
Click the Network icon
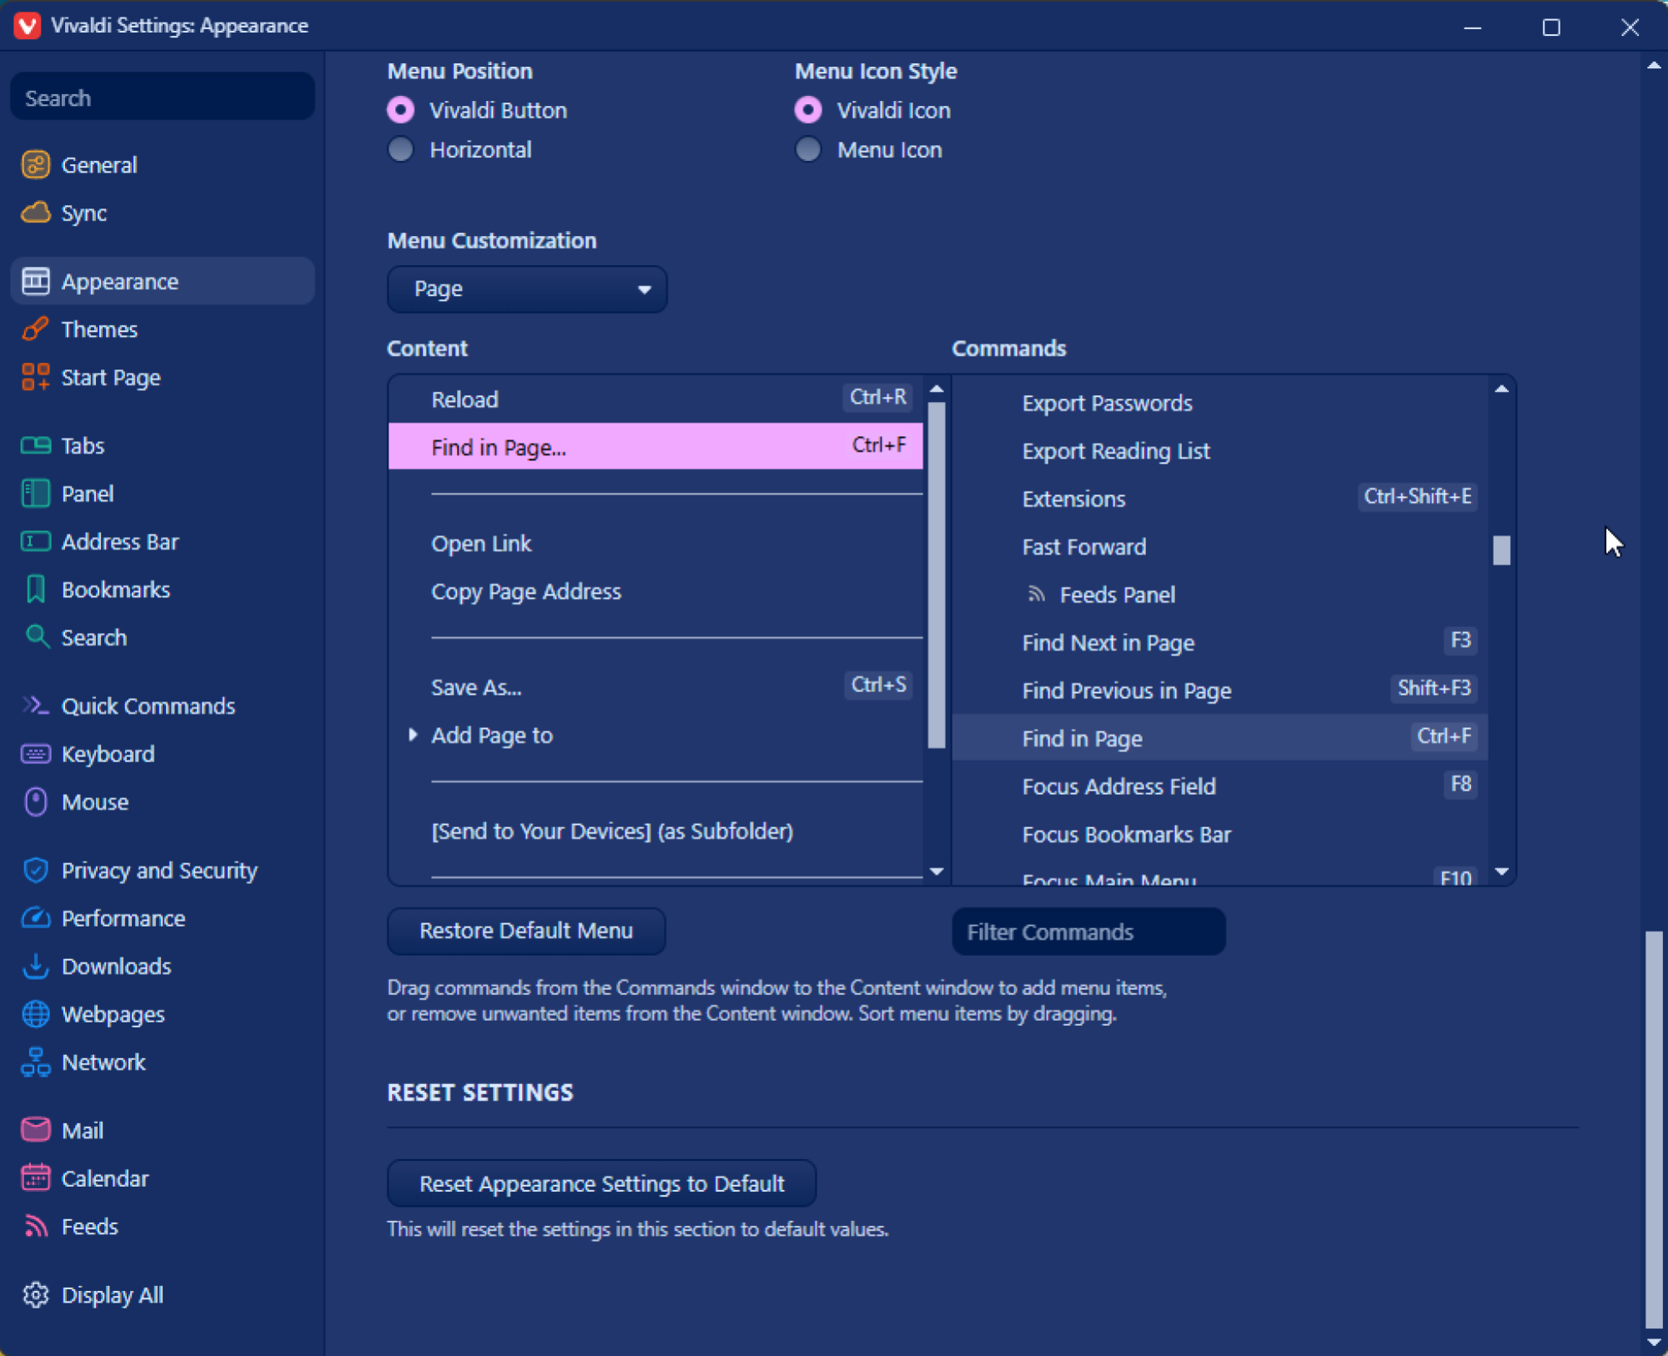(35, 1062)
